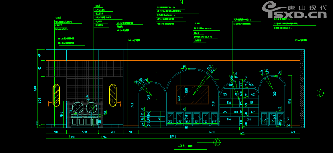Select the orange hatched panel in the large arch
Viewport: 333px width, 153px height.
[193, 94]
